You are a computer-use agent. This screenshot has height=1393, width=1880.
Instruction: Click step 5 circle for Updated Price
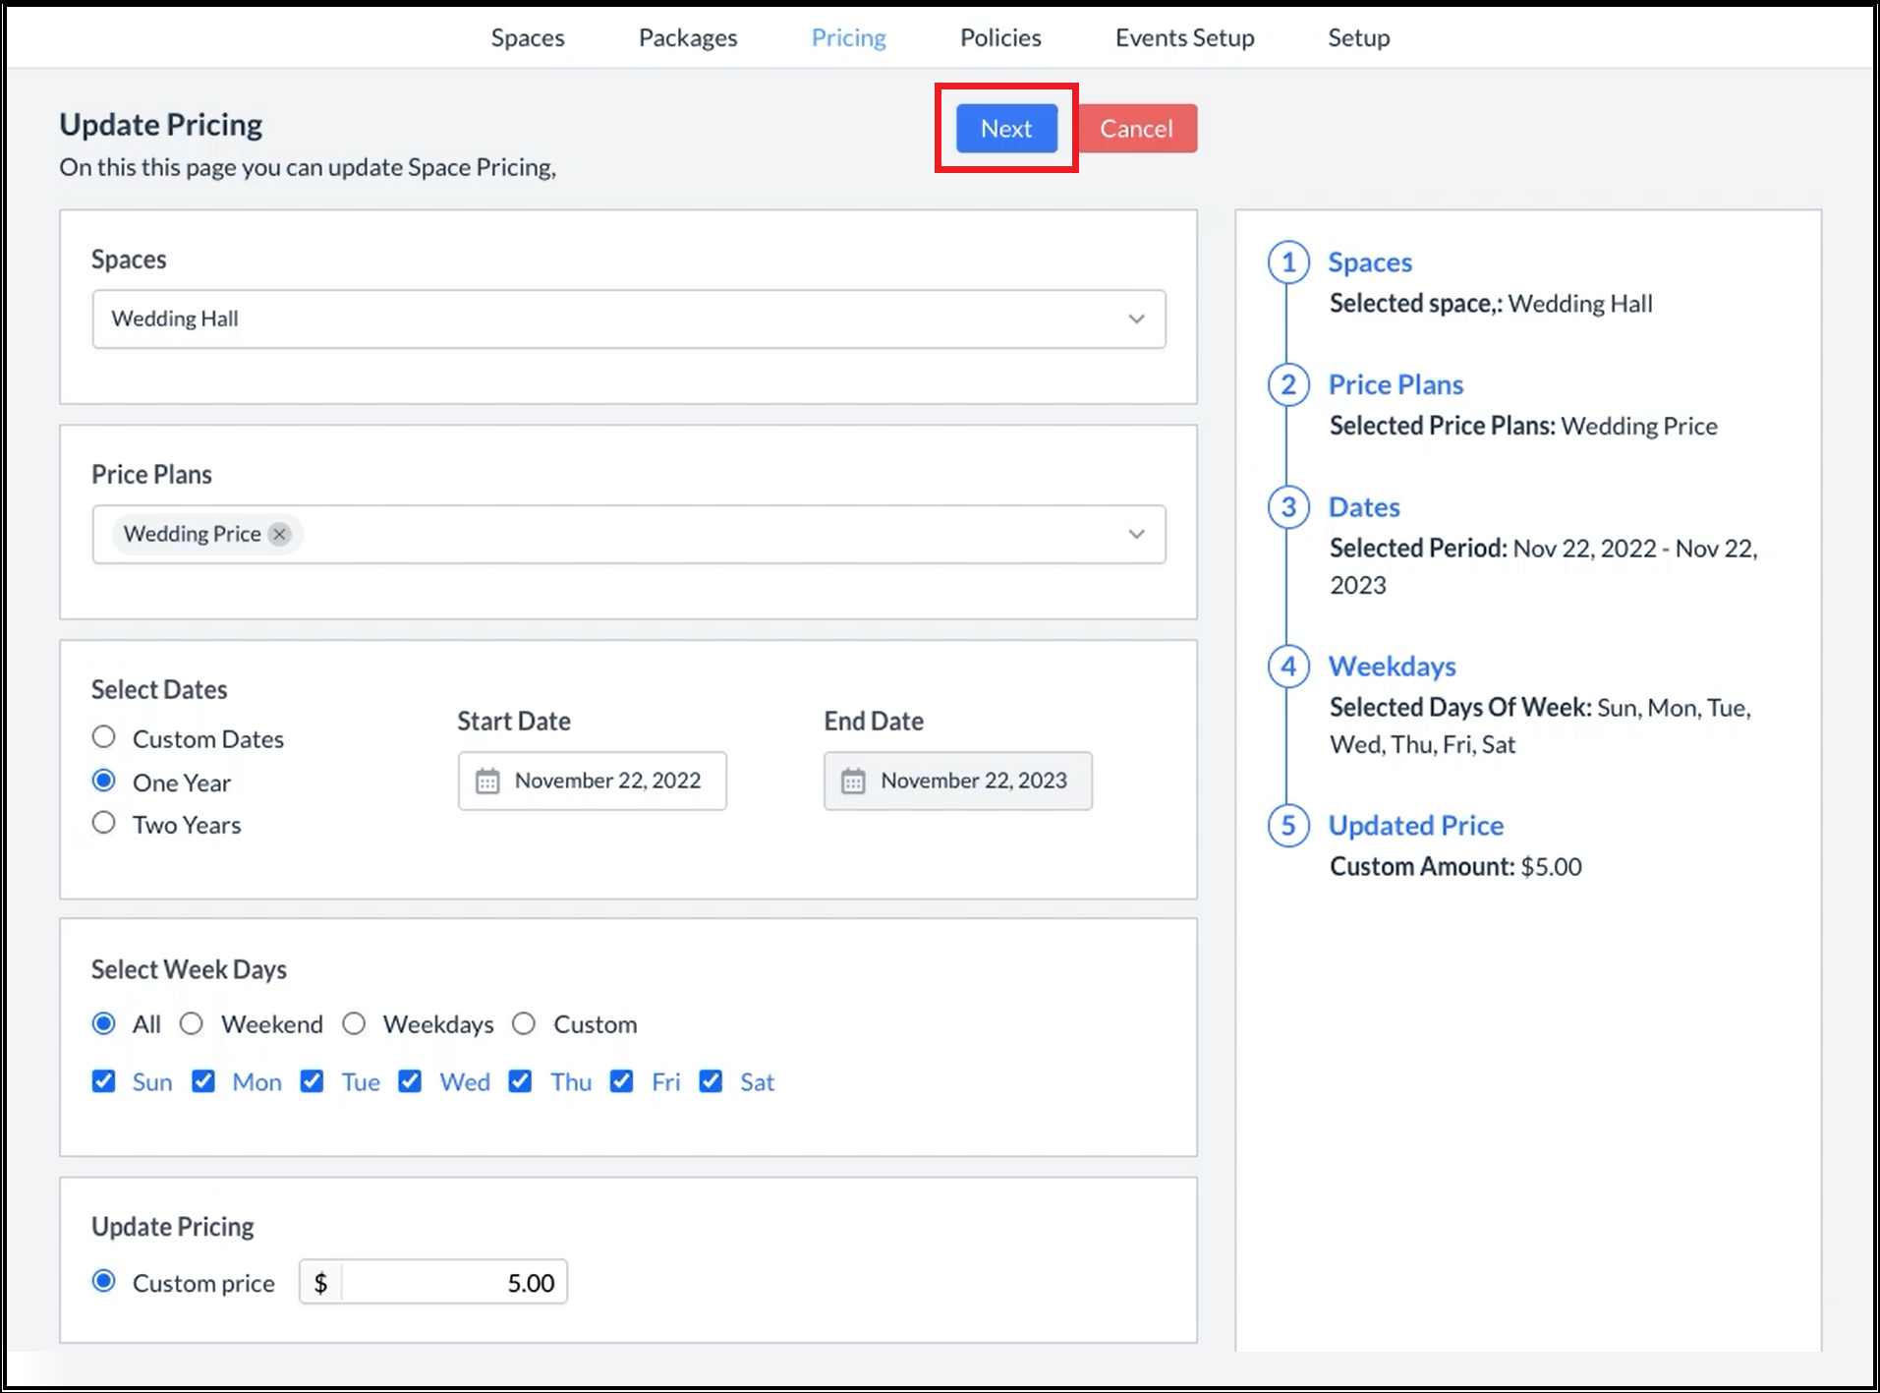(x=1287, y=826)
